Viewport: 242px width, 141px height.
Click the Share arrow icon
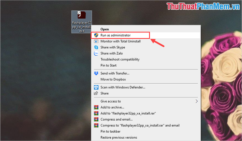click(96, 93)
